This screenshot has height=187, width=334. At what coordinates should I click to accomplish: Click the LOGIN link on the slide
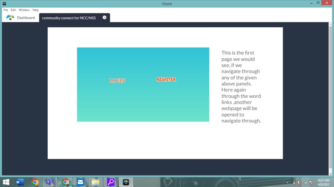pyautogui.click(x=117, y=80)
